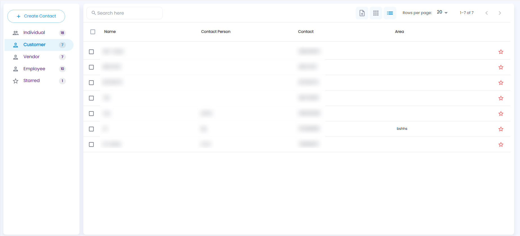
Task: Check the third contact row checkbox
Action: 91,83
